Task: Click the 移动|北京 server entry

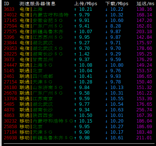Action: pos(31,127)
